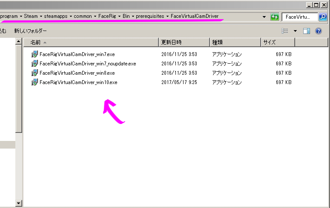Viewport: 330px width, 208px height.
Task: Select the date 2017/05/17 9:25 cell
Action: [179, 82]
